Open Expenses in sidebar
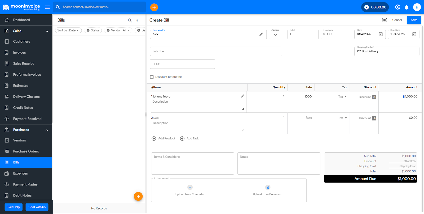The height and width of the screenshot is (214, 424). (26, 174)
